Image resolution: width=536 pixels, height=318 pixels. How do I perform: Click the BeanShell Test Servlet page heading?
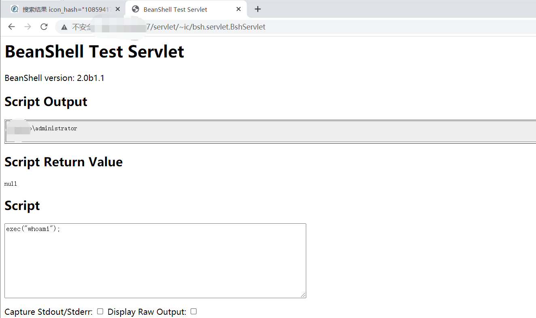pos(94,51)
